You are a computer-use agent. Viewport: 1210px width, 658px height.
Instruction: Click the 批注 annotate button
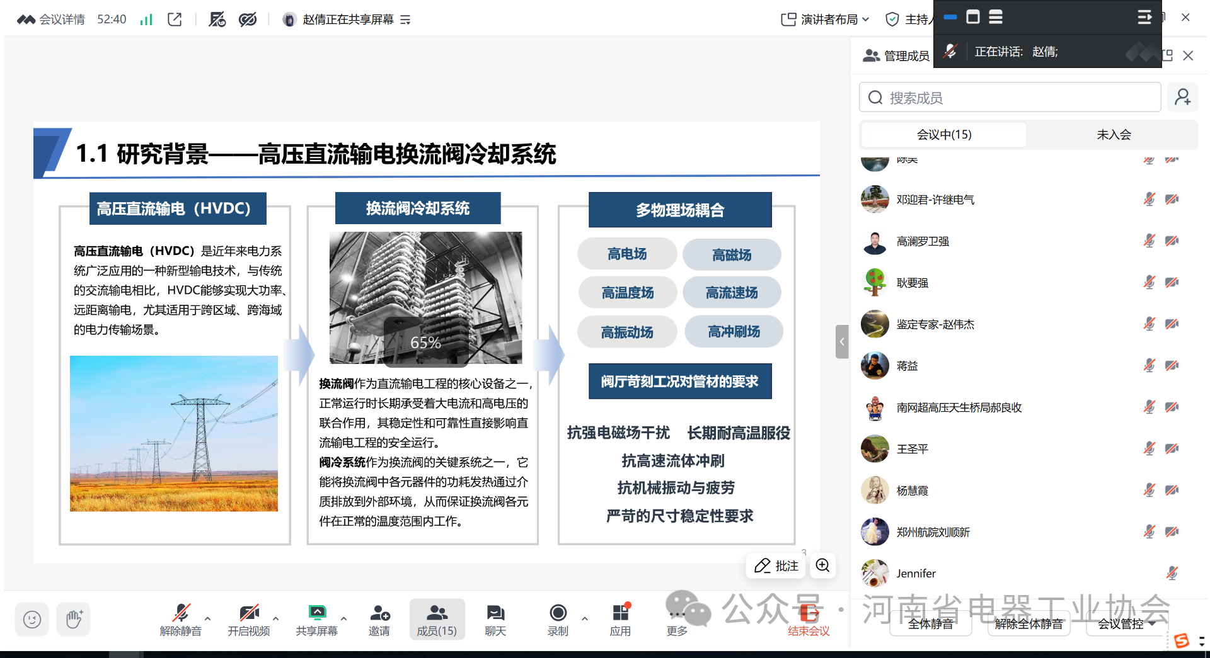pyautogui.click(x=776, y=565)
